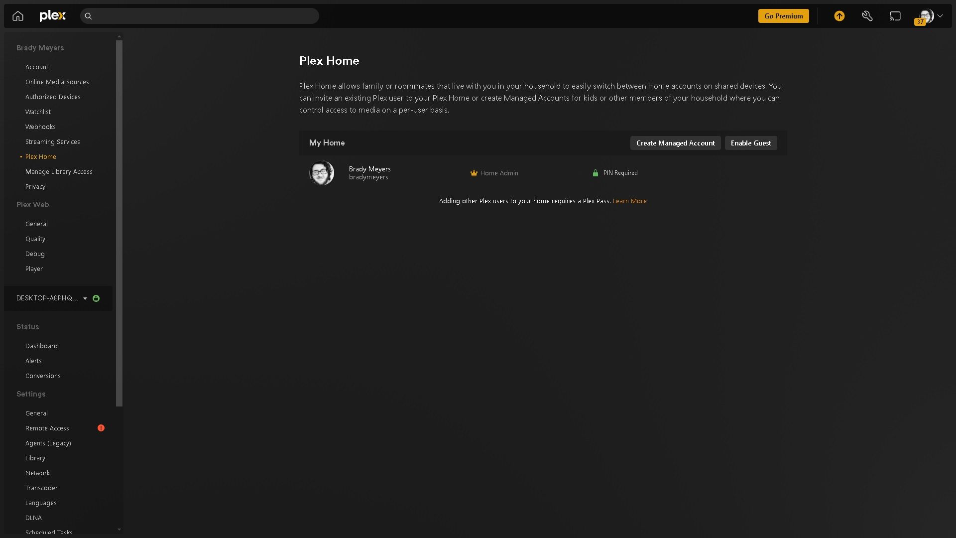Click the sidebar scroll down arrow
The image size is (956, 538).
coord(119,530)
